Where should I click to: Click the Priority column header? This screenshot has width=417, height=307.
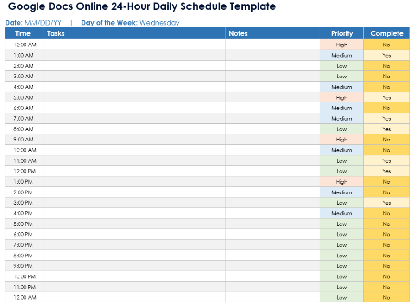coord(341,33)
